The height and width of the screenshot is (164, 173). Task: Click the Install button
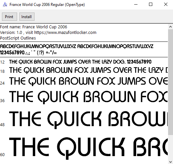pos(27,17)
